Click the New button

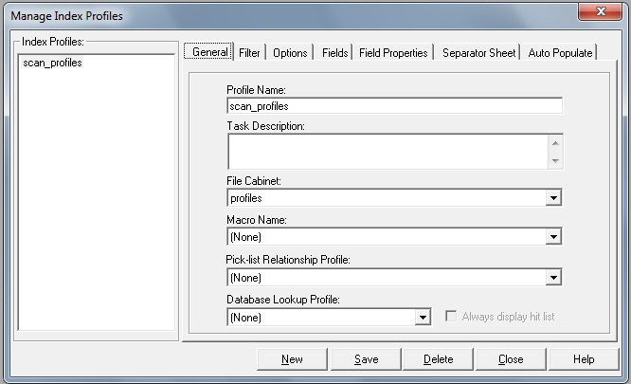[x=292, y=359]
